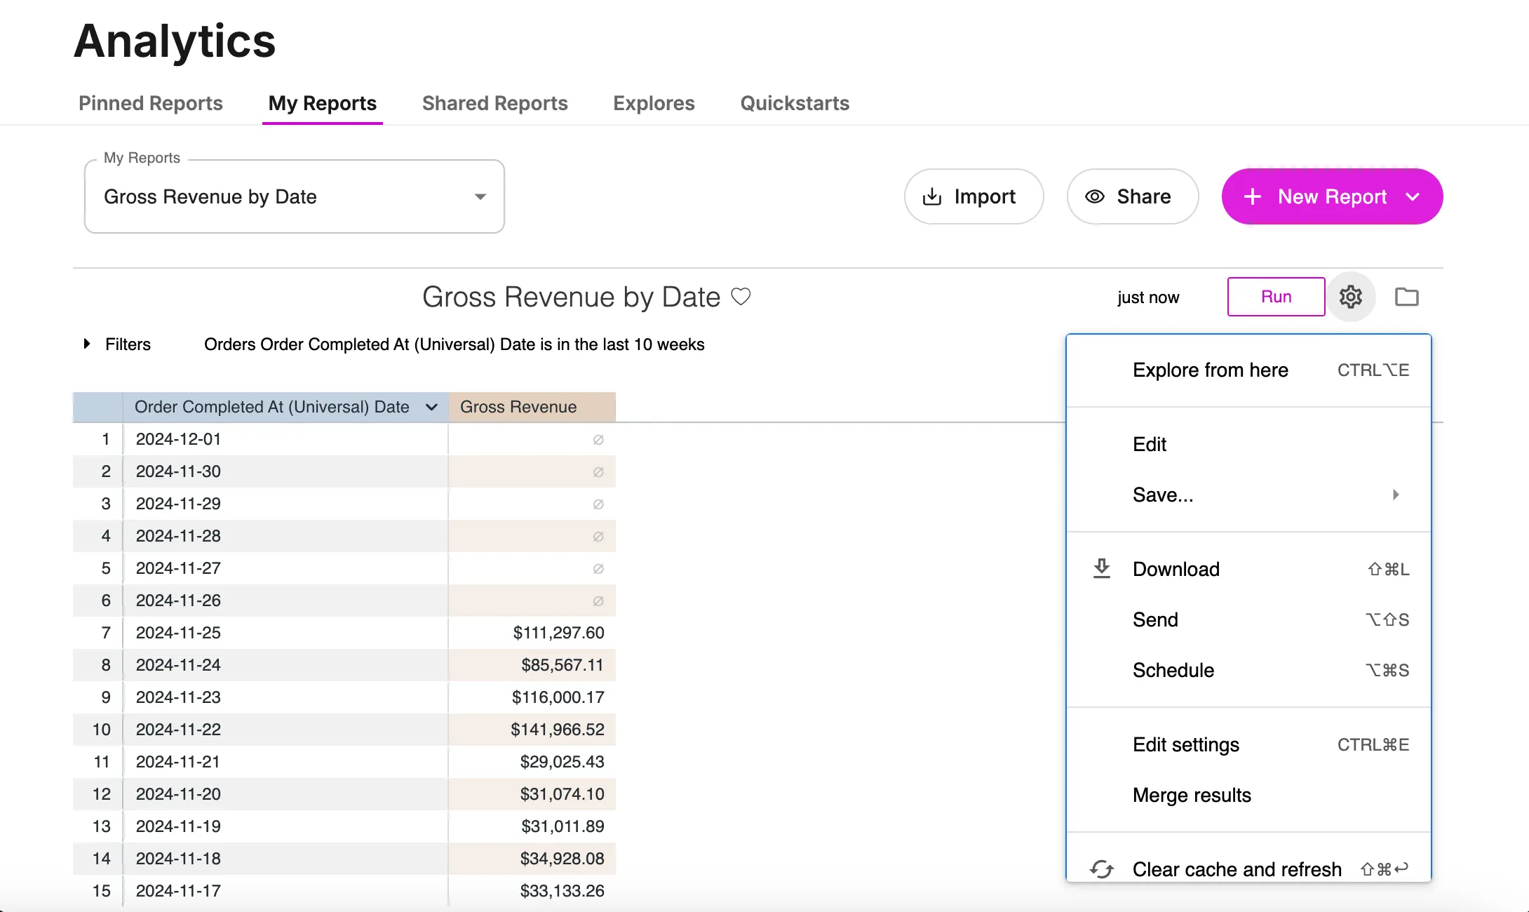Click the Download arrow icon in menu
Screen dimensions: 1529x912
[x=1102, y=569]
